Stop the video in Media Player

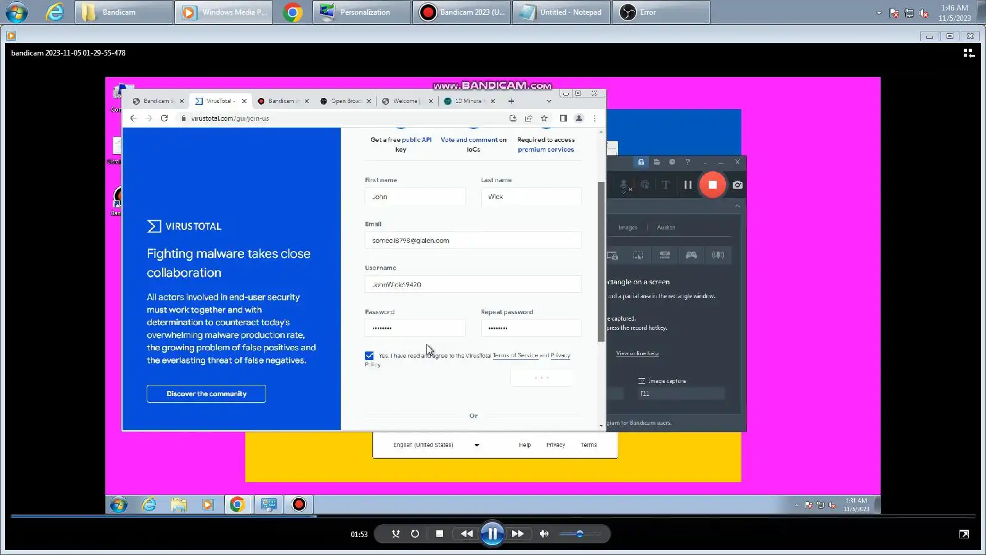pyautogui.click(x=439, y=534)
